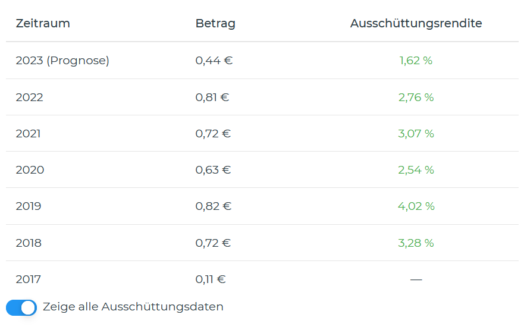Click the 1,62 % yield value
Screen dimensions: 524x333
tap(416, 61)
